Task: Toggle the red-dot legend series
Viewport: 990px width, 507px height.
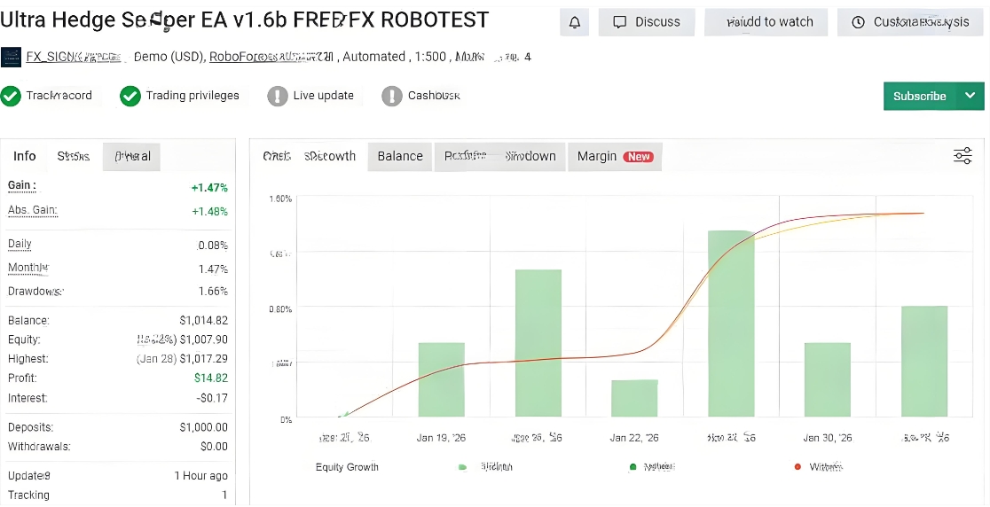Action: [797, 467]
